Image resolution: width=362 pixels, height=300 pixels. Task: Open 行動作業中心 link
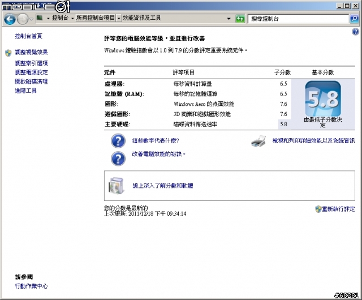(x=32, y=286)
